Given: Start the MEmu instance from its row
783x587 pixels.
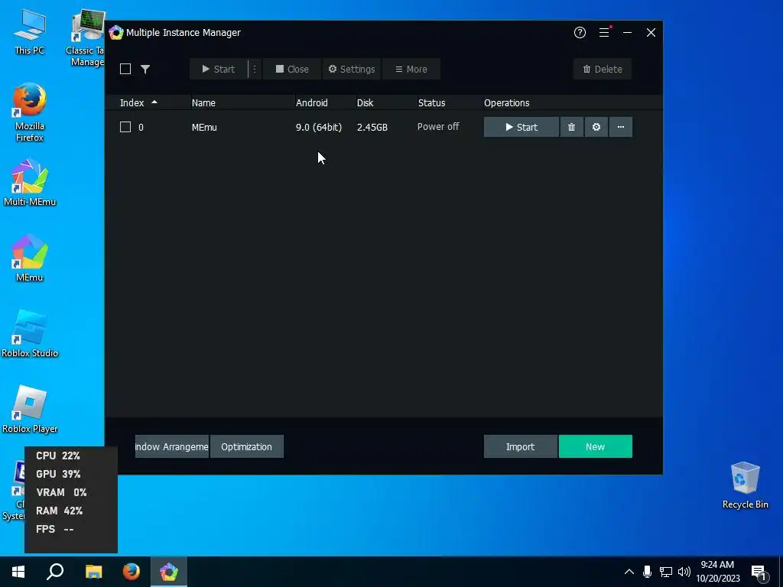Looking at the screenshot, I should (521, 128).
